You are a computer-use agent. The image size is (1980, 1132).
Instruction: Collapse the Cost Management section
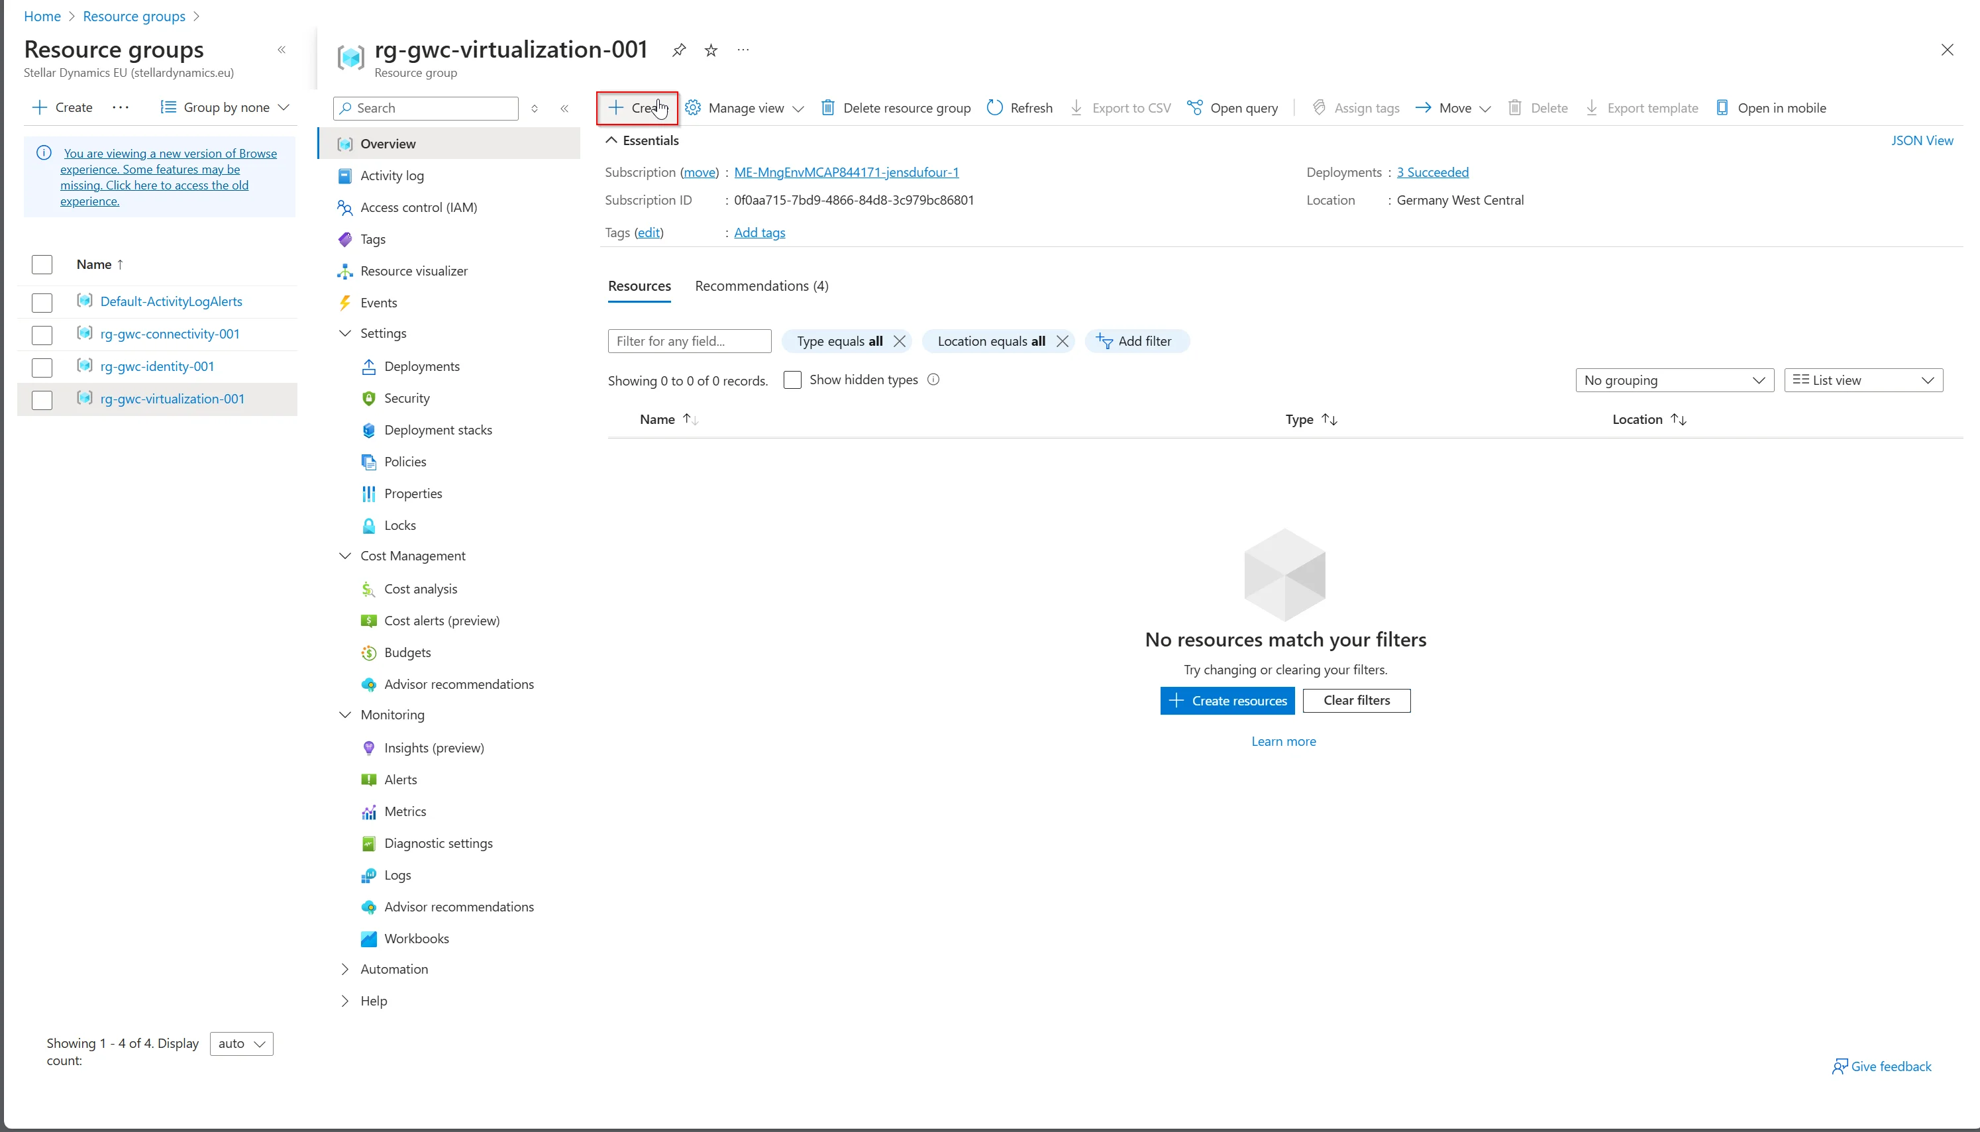coord(345,556)
